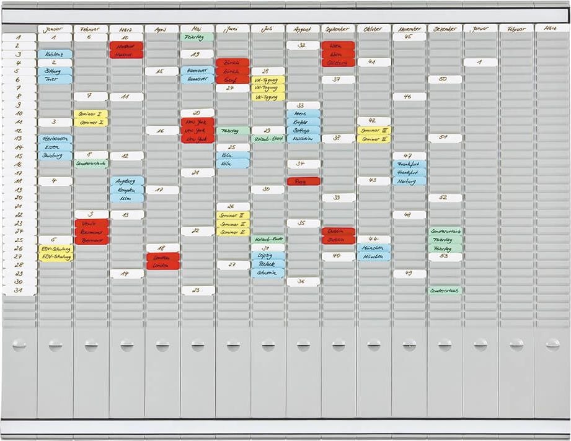Click week card 51 in Dezember
The width and height of the screenshot is (571, 441).
click(445, 138)
